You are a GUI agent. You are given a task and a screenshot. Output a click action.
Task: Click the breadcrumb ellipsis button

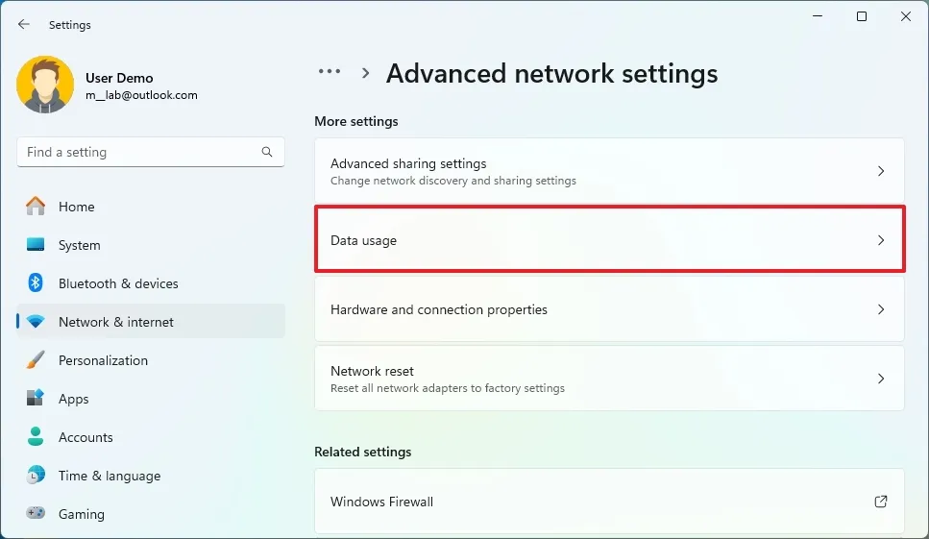coord(330,72)
